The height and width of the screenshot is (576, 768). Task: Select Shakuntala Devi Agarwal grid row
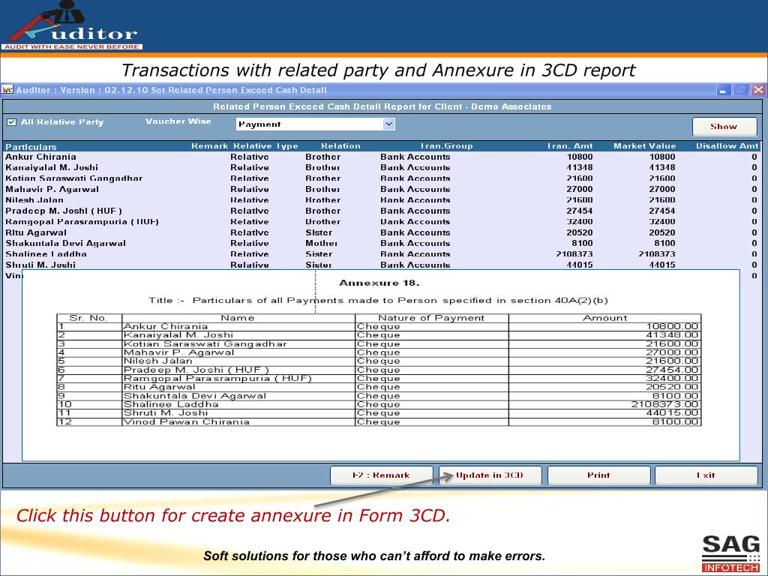(x=382, y=243)
